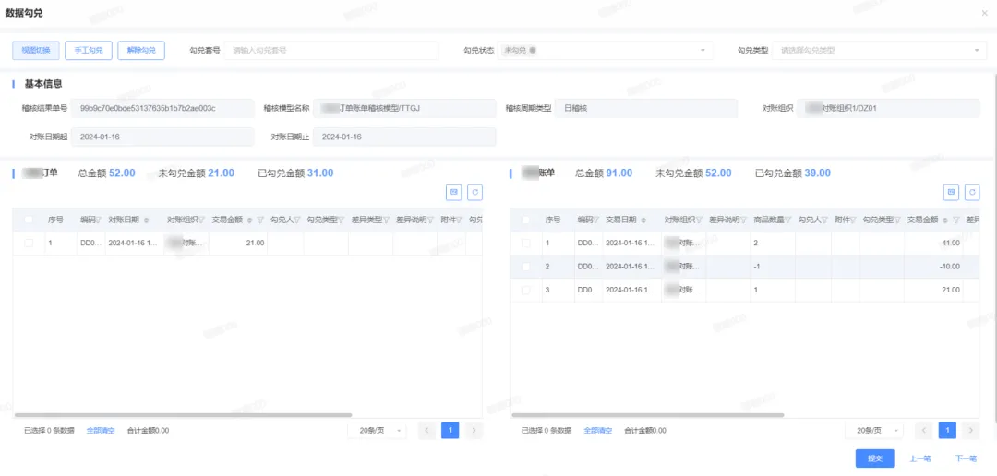Open page size dropdown under bills table
Viewport: 997px width, 476px height.
click(874, 430)
